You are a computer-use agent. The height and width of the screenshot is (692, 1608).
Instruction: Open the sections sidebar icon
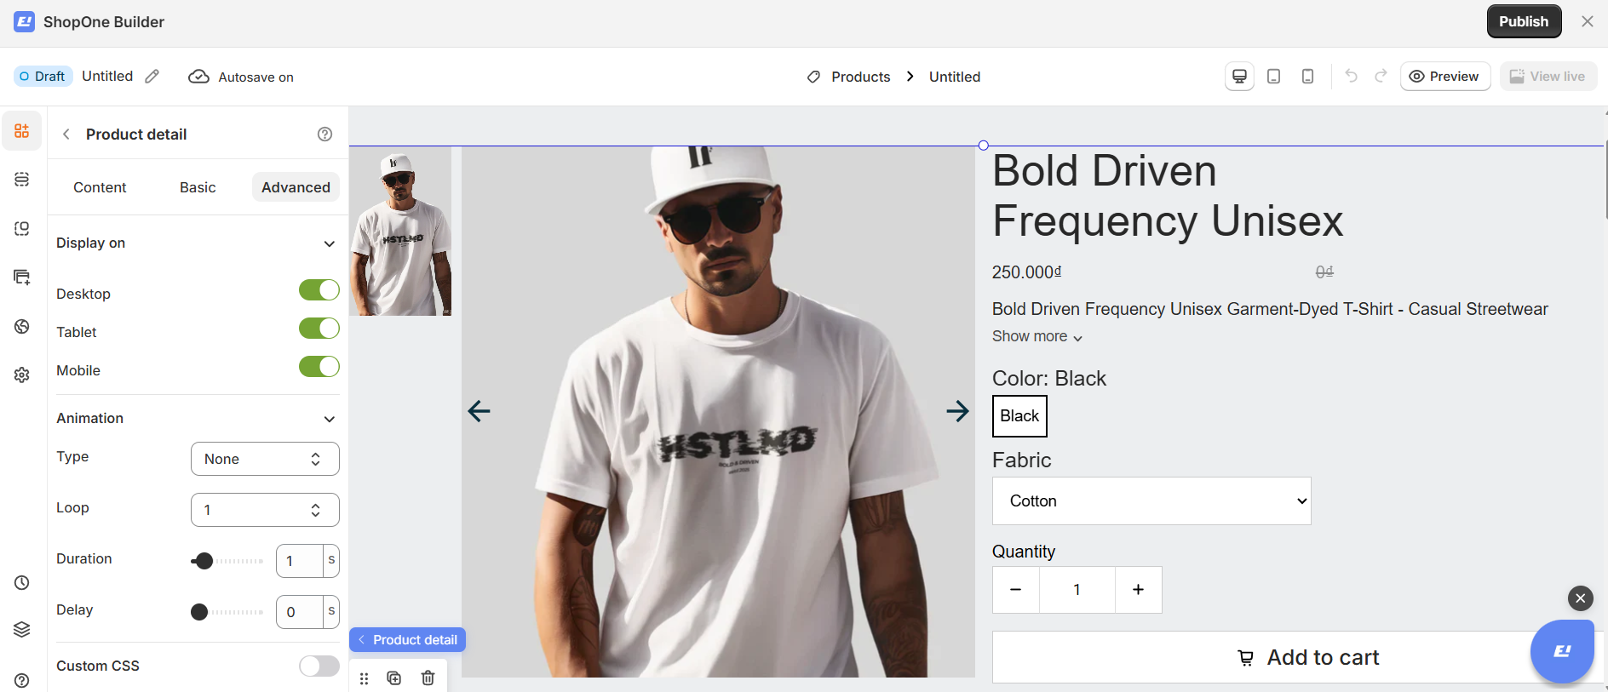point(22,180)
